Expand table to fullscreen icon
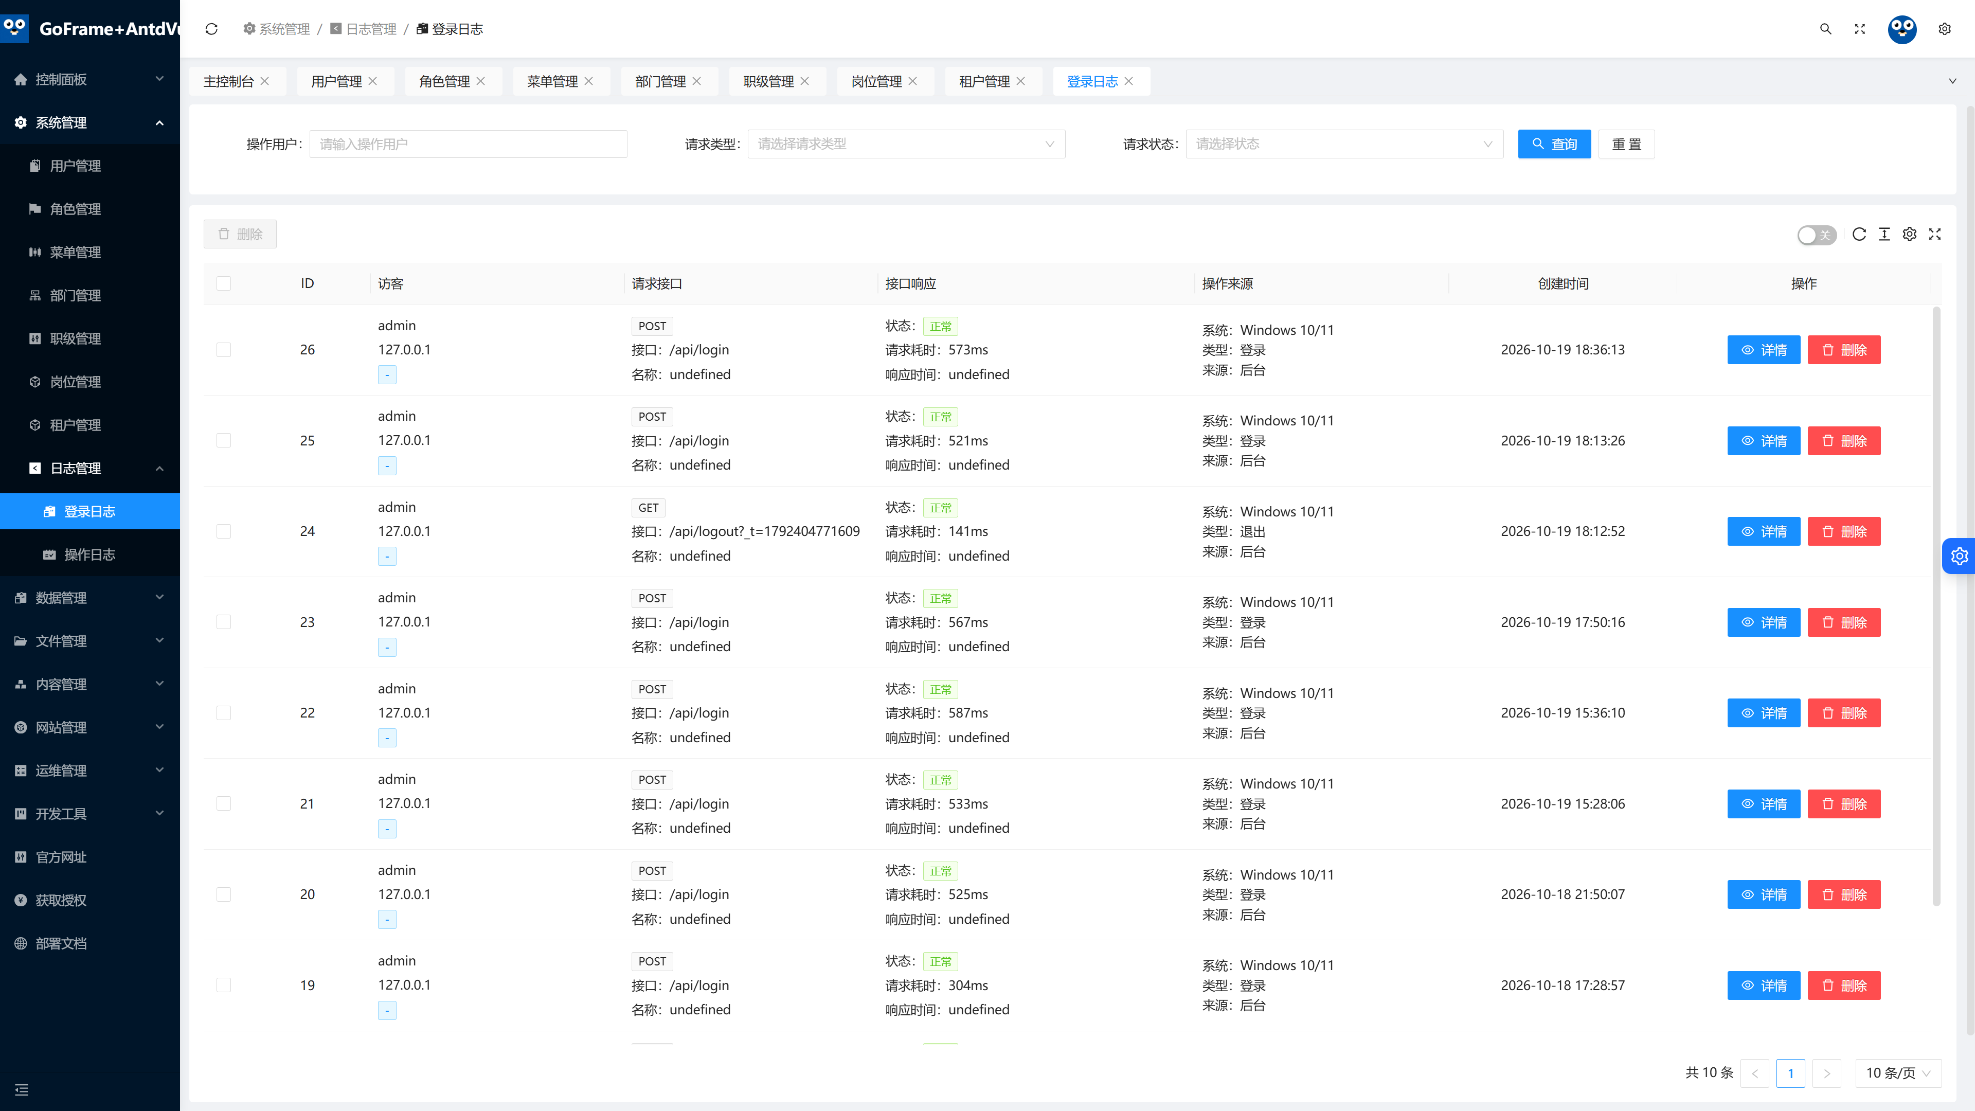This screenshot has width=1975, height=1111. [1935, 234]
